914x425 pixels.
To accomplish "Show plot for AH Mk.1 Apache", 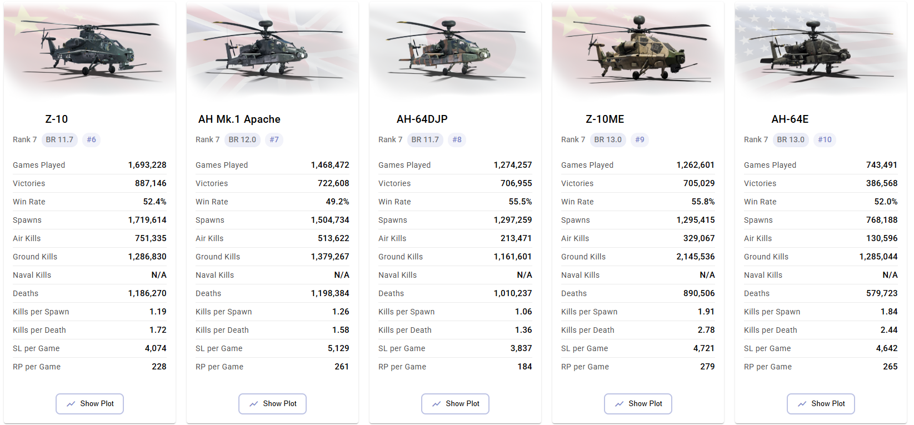I will point(272,404).
